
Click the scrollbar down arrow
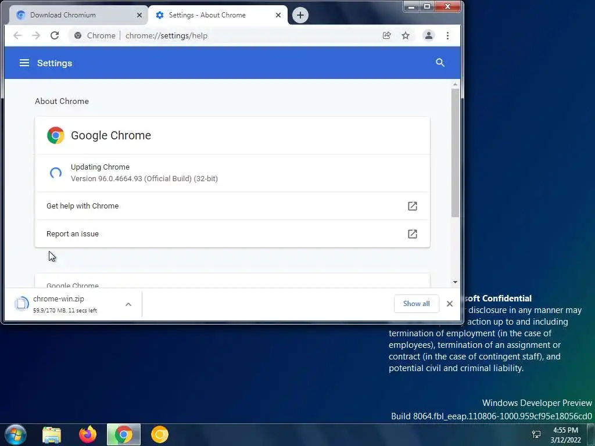(x=455, y=282)
